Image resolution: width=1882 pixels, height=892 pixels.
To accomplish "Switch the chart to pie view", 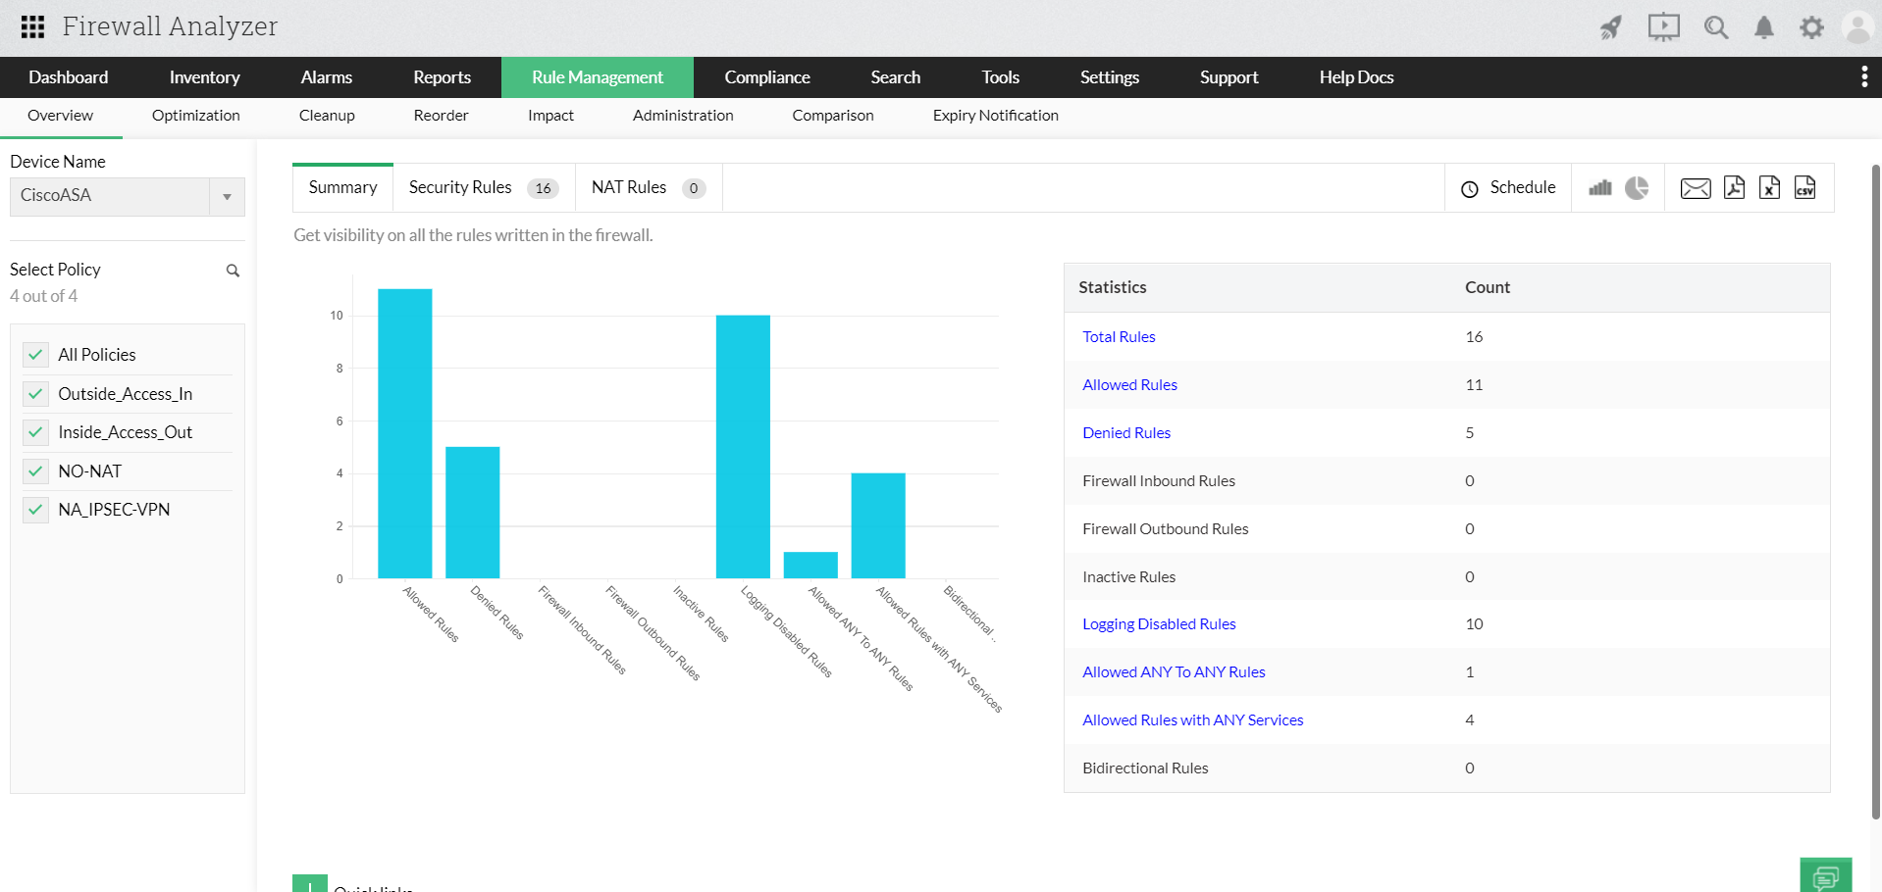I will click(1636, 187).
